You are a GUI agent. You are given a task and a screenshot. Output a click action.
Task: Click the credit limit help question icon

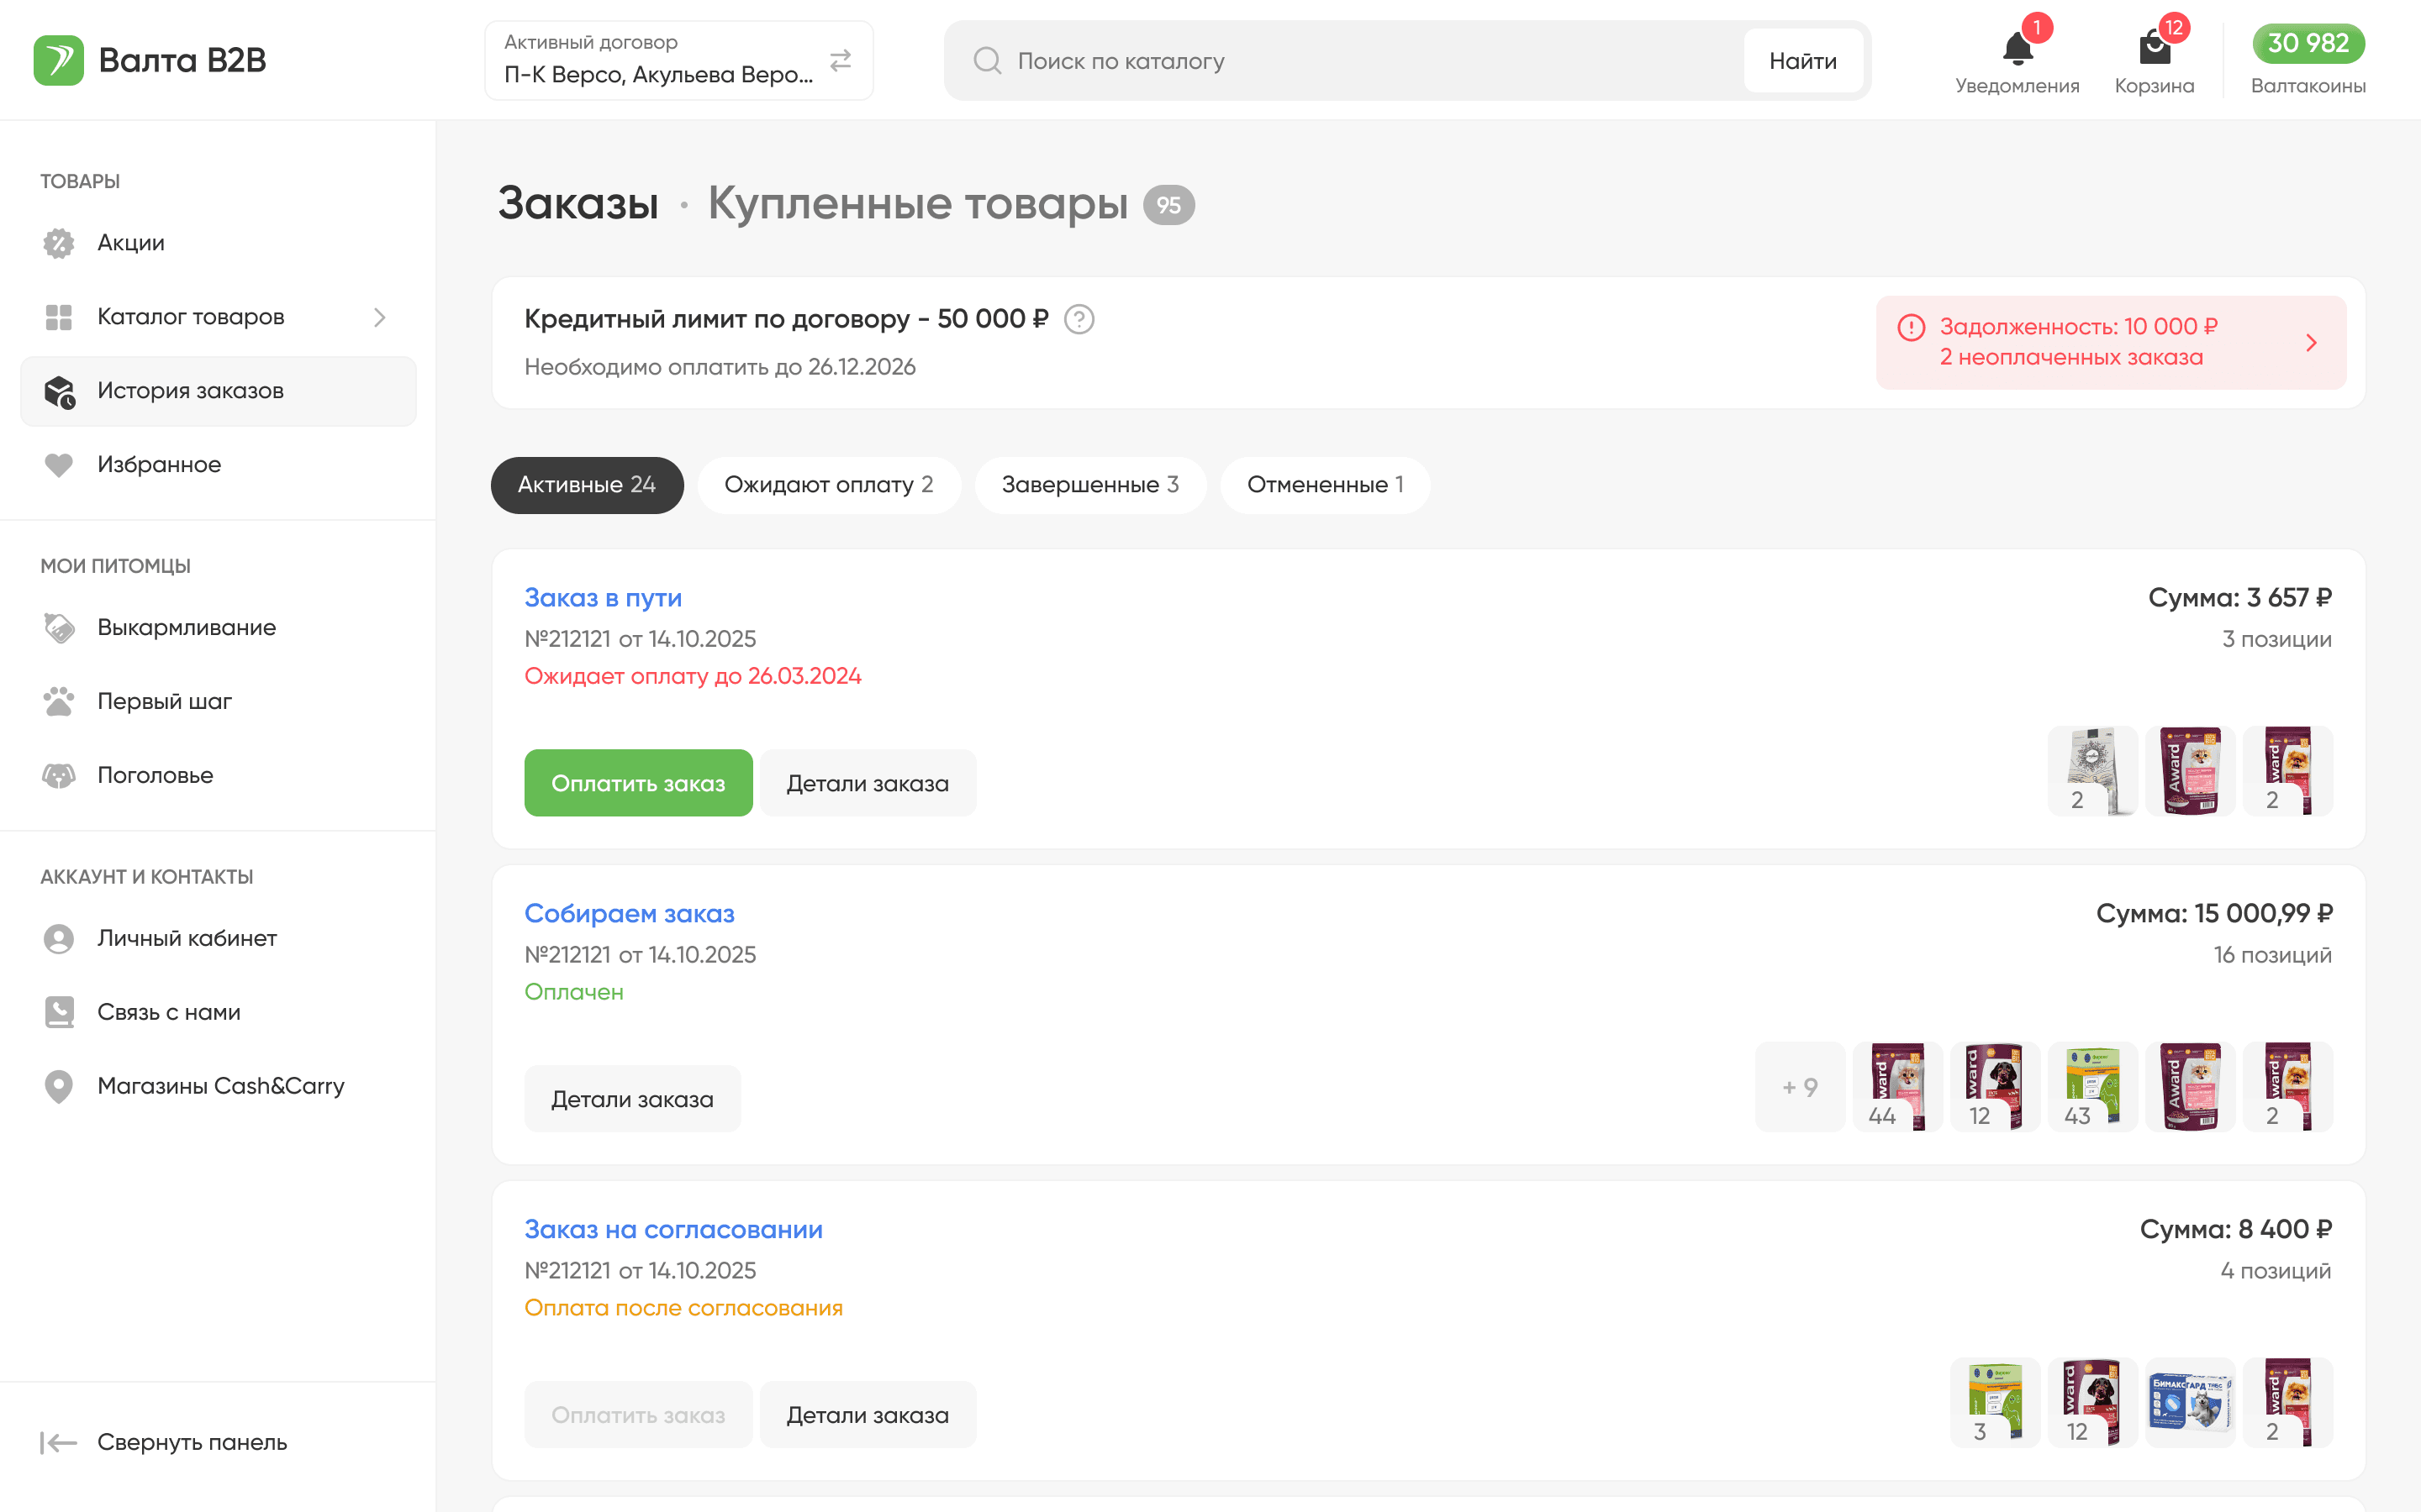(1079, 320)
